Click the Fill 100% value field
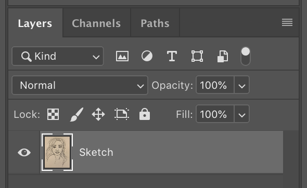307x188 pixels. point(215,114)
